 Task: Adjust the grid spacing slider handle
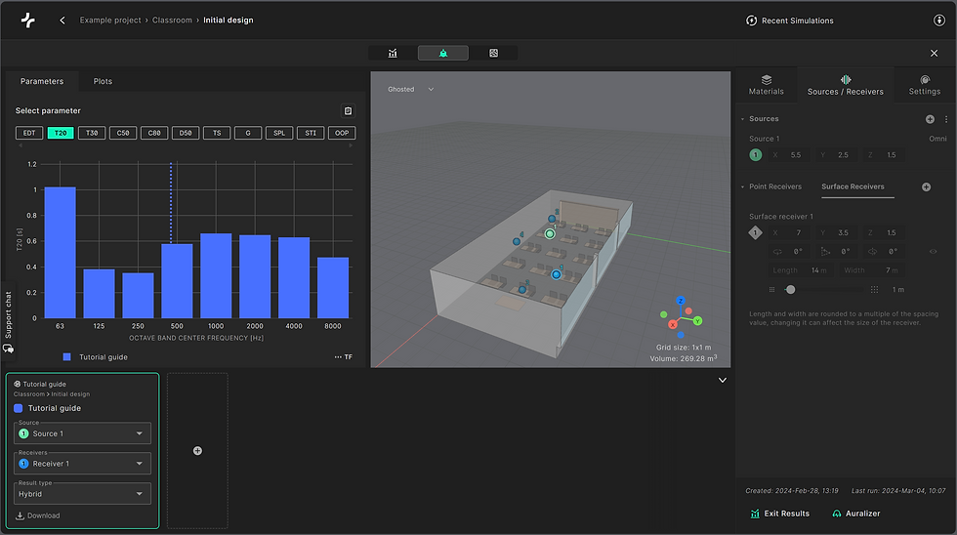790,290
